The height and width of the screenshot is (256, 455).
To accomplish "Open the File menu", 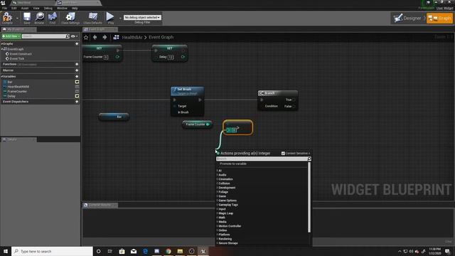I will point(4,8).
